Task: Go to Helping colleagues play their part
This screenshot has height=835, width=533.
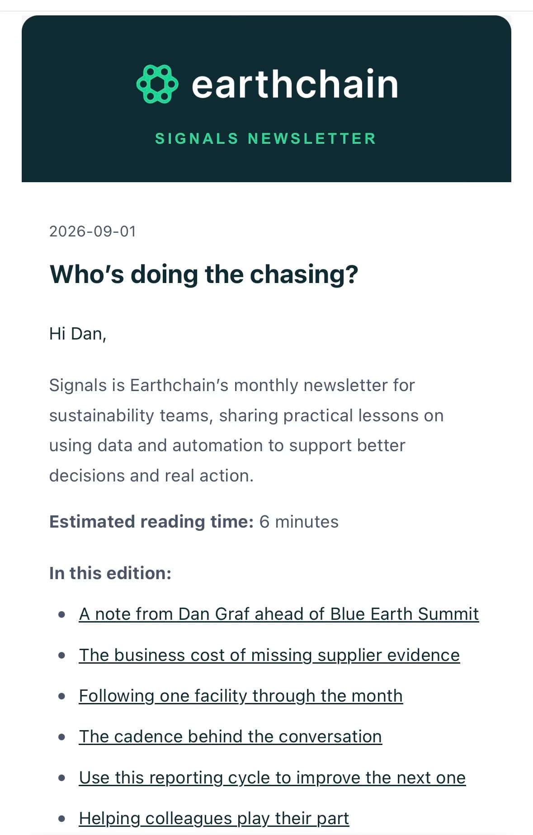Action: point(214,818)
